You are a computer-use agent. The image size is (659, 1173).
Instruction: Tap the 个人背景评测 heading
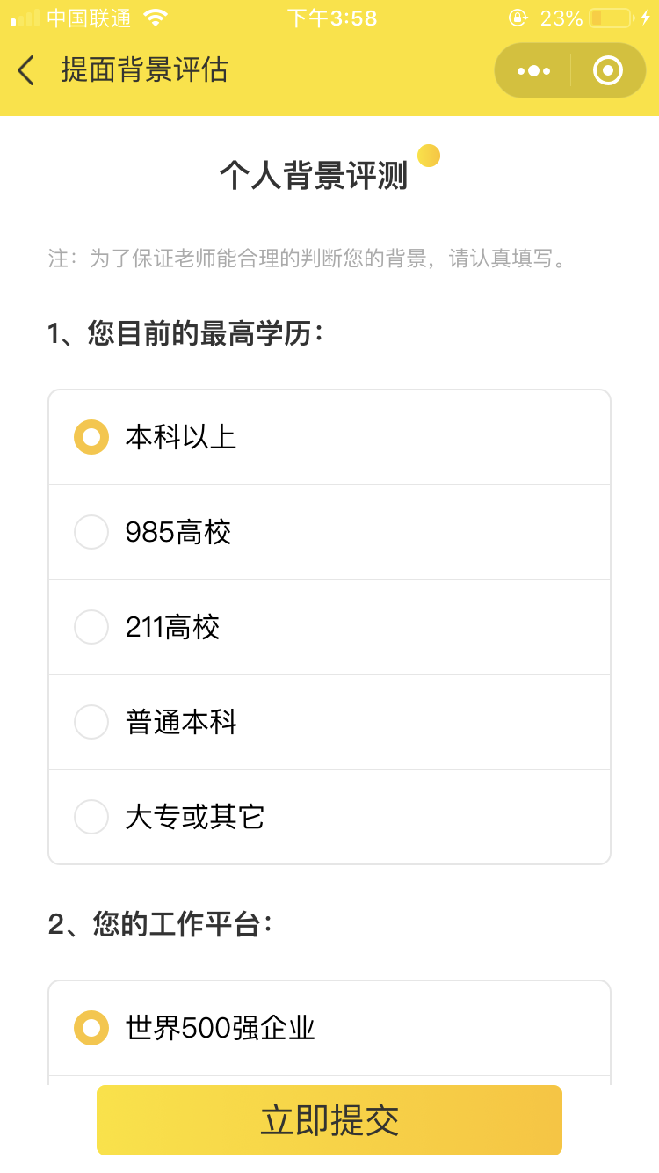314,176
